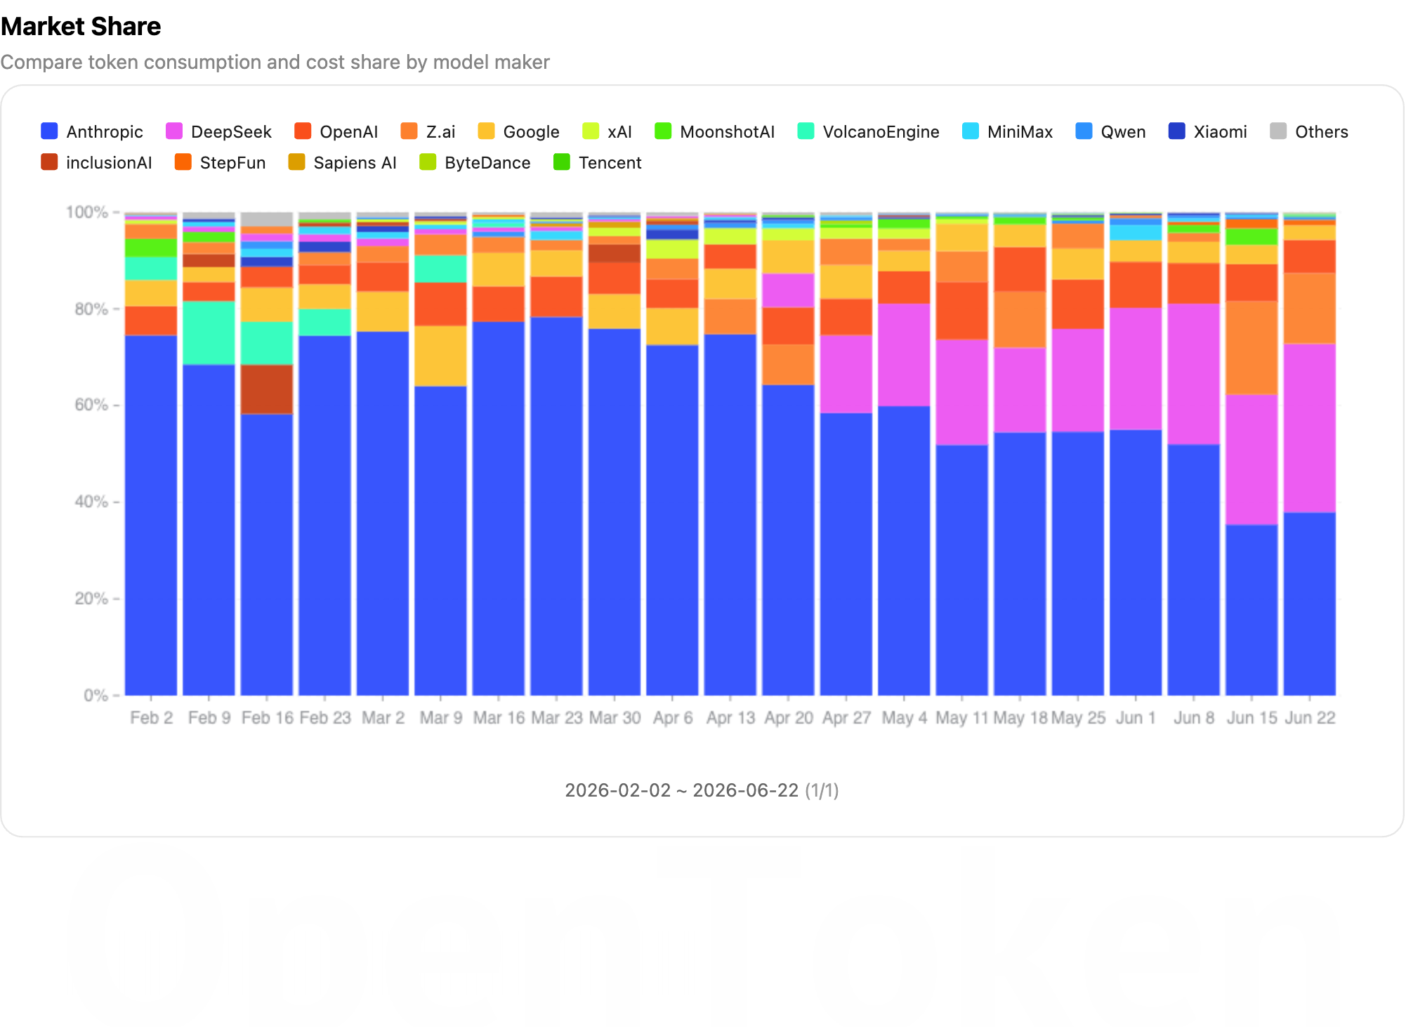Viewport: 1406px width, 1027px height.
Task: Click the Anthropic segment of the Mar 23 bar
Action: 556,506
